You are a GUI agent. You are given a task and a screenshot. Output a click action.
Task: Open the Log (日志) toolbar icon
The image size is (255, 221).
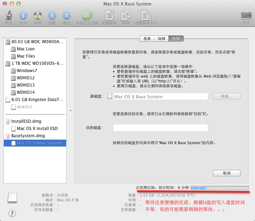(246, 16)
